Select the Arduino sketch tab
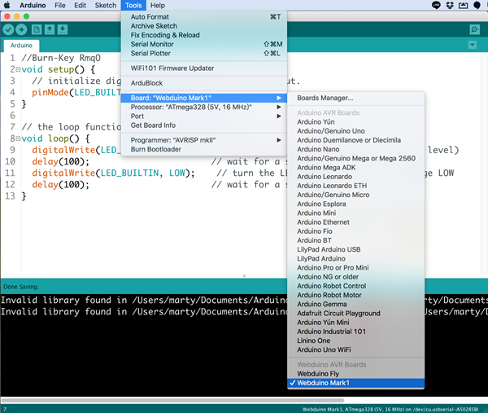This screenshot has height=413, width=488. click(22, 46)
